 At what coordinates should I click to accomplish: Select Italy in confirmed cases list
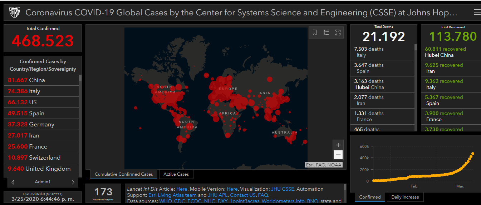click(x=41, y=91)
